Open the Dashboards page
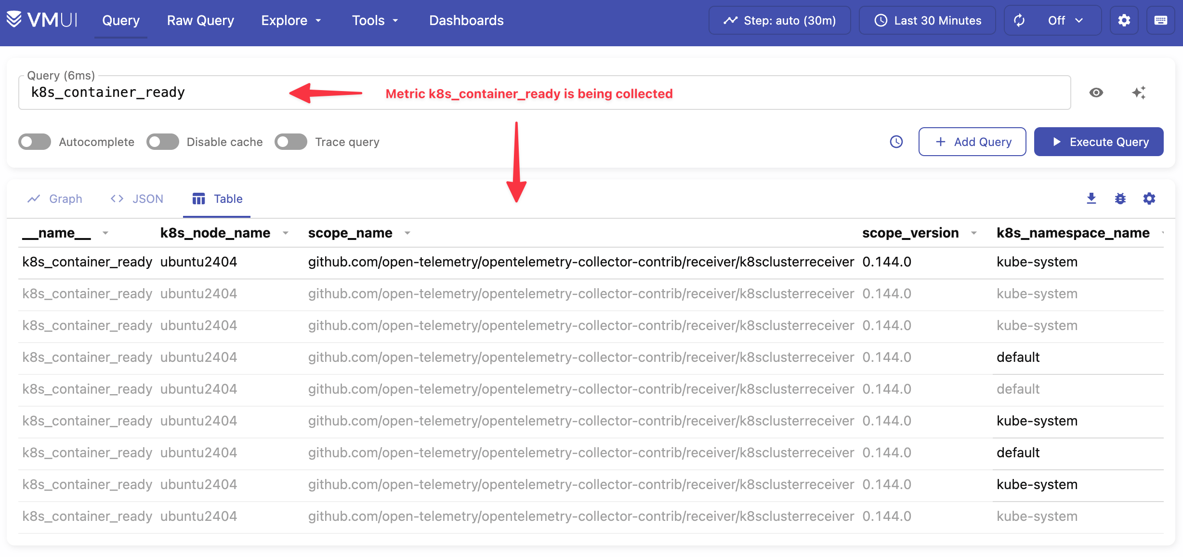Screen dimensions: 1183x557 [x=466, y=20]
